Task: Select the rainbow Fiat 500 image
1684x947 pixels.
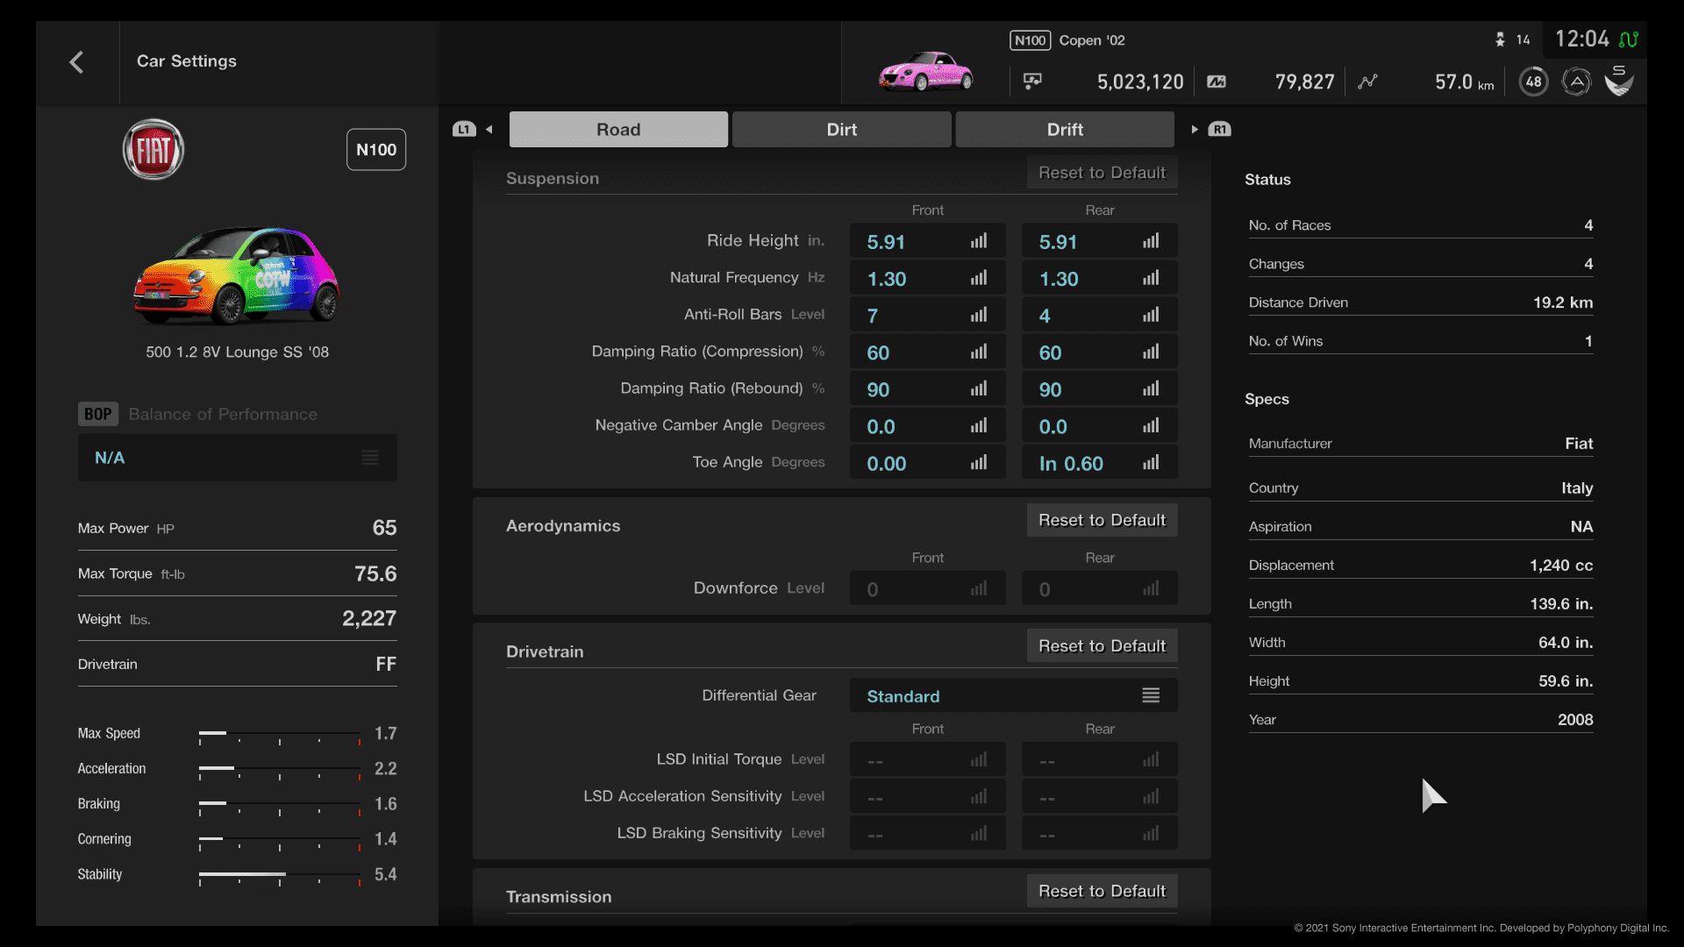Action: (x=237, y=274)
